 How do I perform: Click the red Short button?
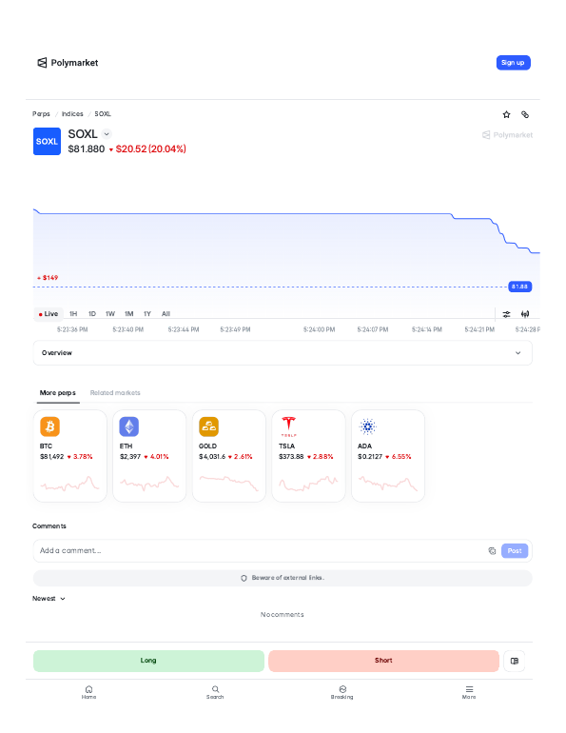[x=383, y=661]
